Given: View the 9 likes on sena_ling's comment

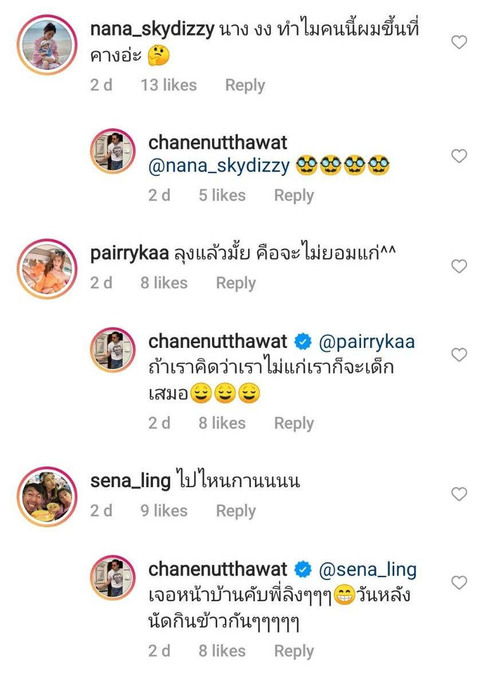Looking at the screenshot, I should tap(164, 511).
